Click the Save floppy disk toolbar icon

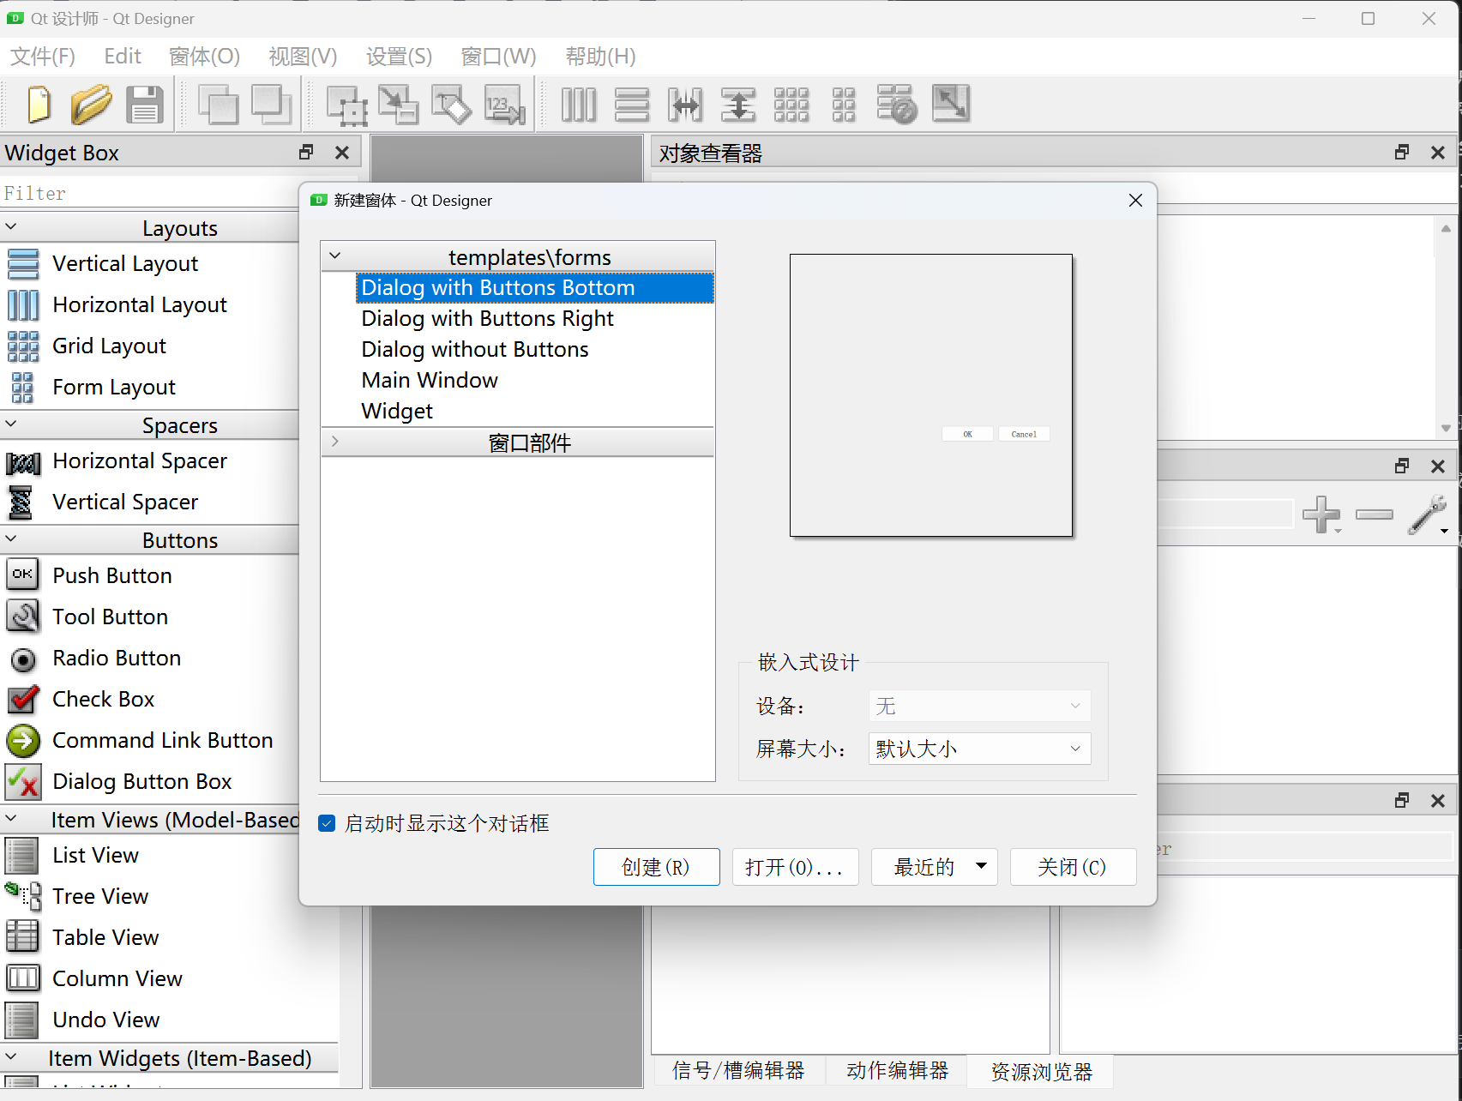(x=145, y=105)
